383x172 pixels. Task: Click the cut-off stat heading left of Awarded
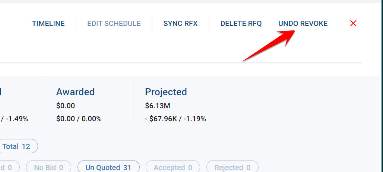tap(1, 92)
